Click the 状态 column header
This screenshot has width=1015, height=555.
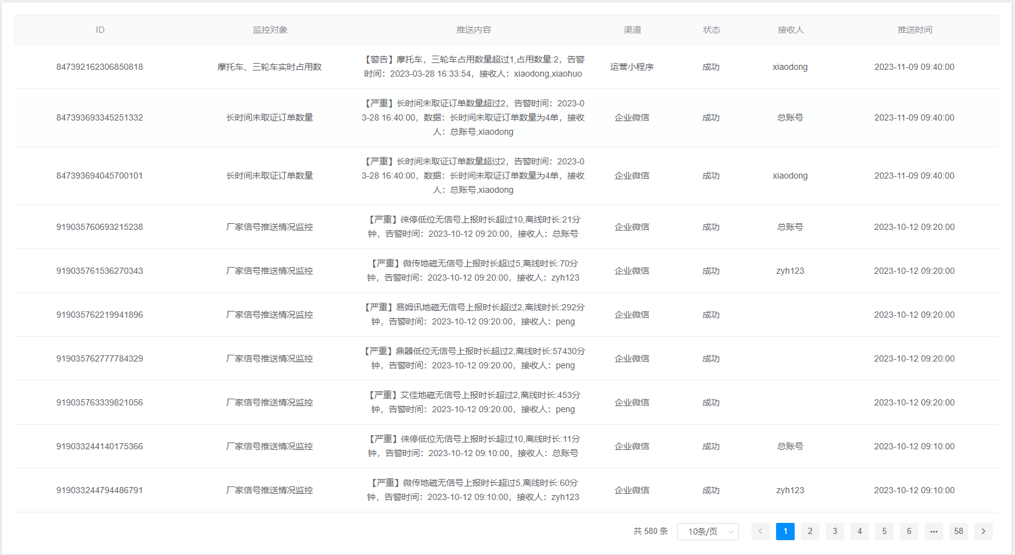(711, 30)
